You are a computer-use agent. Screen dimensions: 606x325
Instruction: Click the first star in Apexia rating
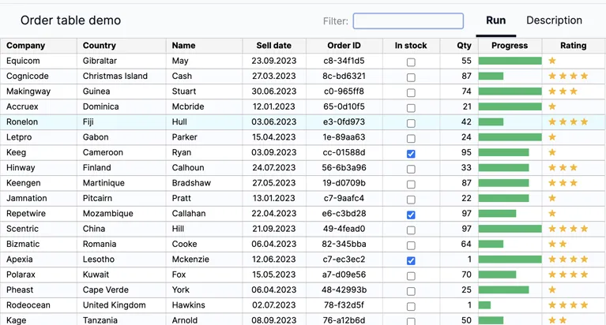[x=552, y=259]
